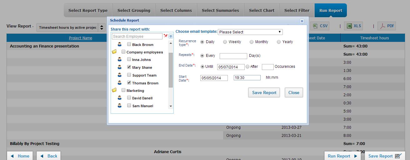This screenshot has width=410, height=160.
Task: Click the bottom Run Report button
Action: [x=342, y=156]
